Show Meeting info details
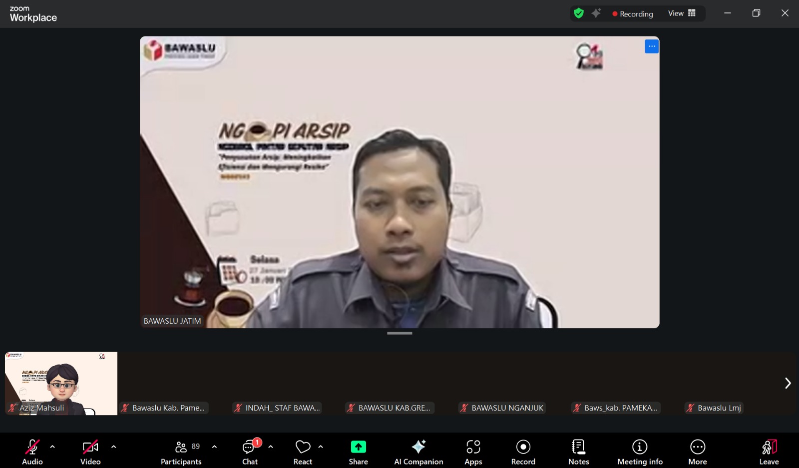This screenshot has width=799, height=468. 640,452
